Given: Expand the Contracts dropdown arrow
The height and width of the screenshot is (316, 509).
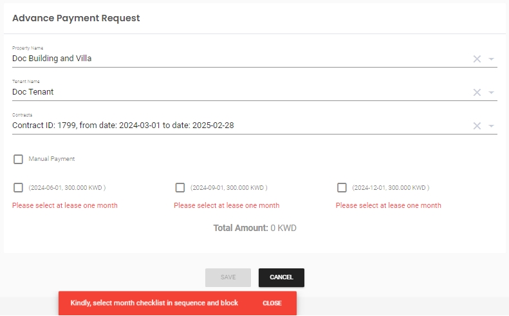Looking at the screenshot, I should pyautogui.click(x=491, y=125).
